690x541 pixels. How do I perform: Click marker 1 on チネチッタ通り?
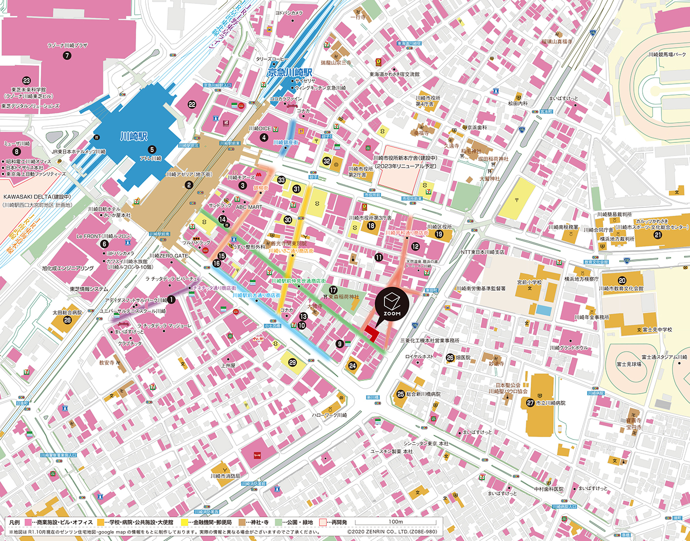click(171, 299)
